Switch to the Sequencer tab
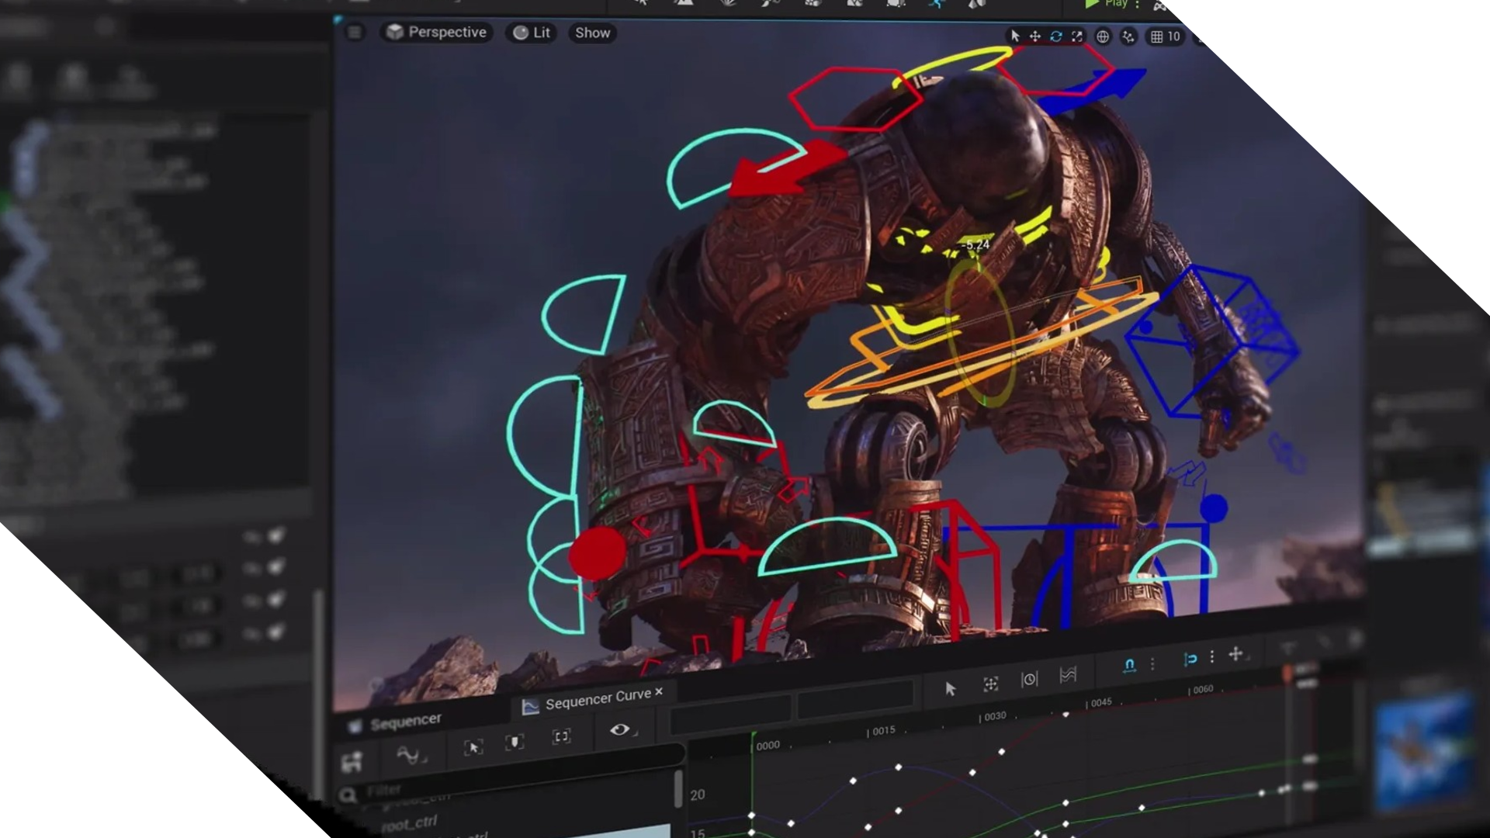Image resolution: width=1490 pixels, height=838 pixels. coord(404,722)
